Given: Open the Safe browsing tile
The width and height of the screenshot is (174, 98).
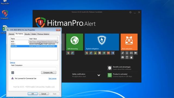Looking at the screenshot, I should click(74, 42).
